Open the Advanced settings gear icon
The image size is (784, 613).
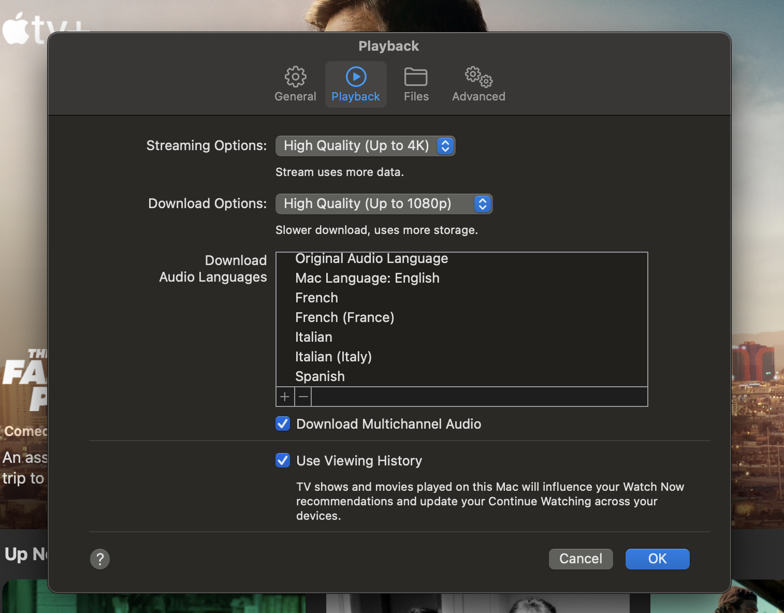coord(477,77)
